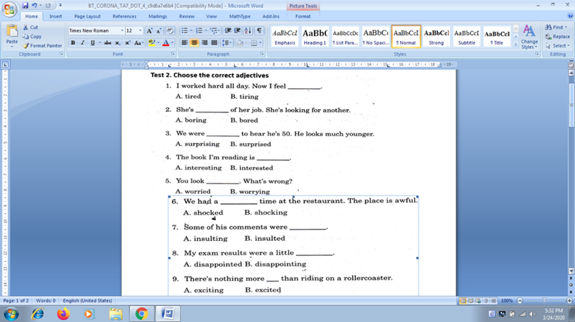Copy the selection
The width and height of the screenshot is (575, 322).
32,36
